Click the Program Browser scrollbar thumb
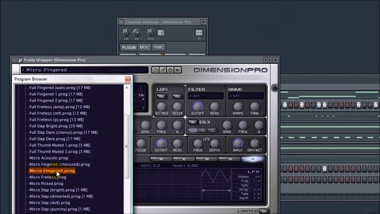 pyautogui.click(x=126, y=147)
